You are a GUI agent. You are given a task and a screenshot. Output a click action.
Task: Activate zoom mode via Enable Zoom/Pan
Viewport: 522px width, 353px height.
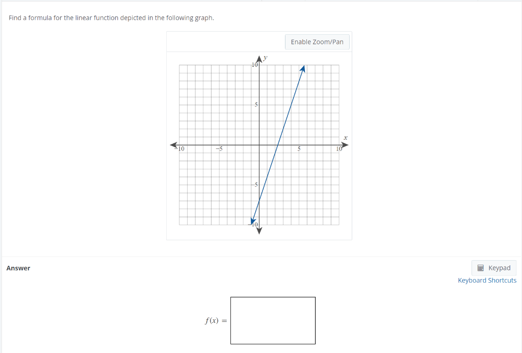317,42
